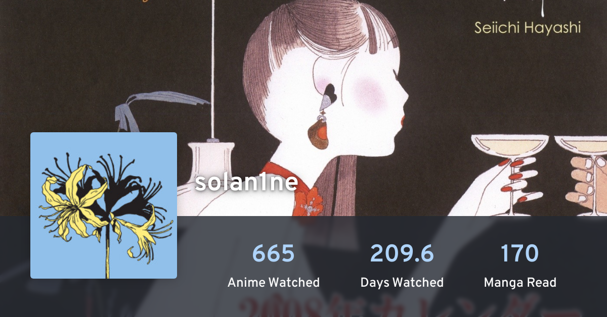Click the Seiichi Hayashi author text
Image resolution: width=607 pixels, height=317 pixels.
(527, 28)
